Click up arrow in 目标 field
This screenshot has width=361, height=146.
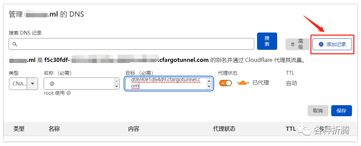pyautogui.click(x=209, y=81)
